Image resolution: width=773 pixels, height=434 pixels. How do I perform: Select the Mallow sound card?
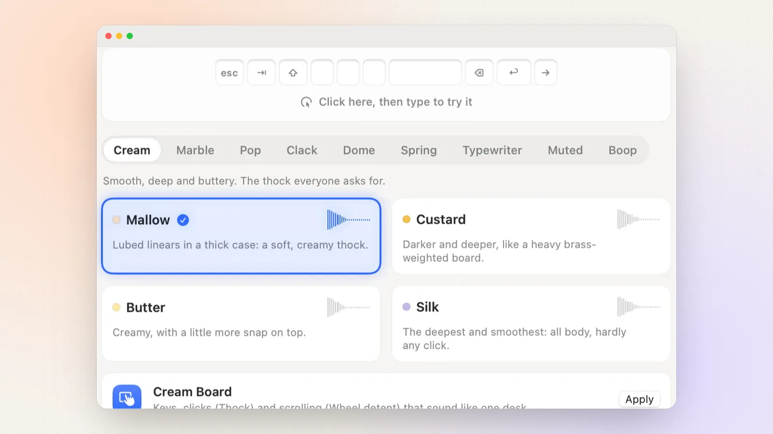click(241, 236)
